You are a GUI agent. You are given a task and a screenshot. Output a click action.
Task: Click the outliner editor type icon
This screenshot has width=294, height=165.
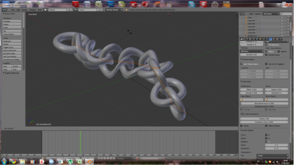tap(242, 14)
